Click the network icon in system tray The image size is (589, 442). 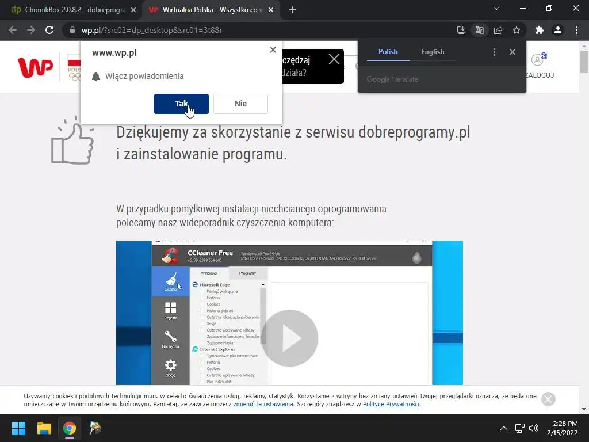pyautogui.click(x=519, y=428)
